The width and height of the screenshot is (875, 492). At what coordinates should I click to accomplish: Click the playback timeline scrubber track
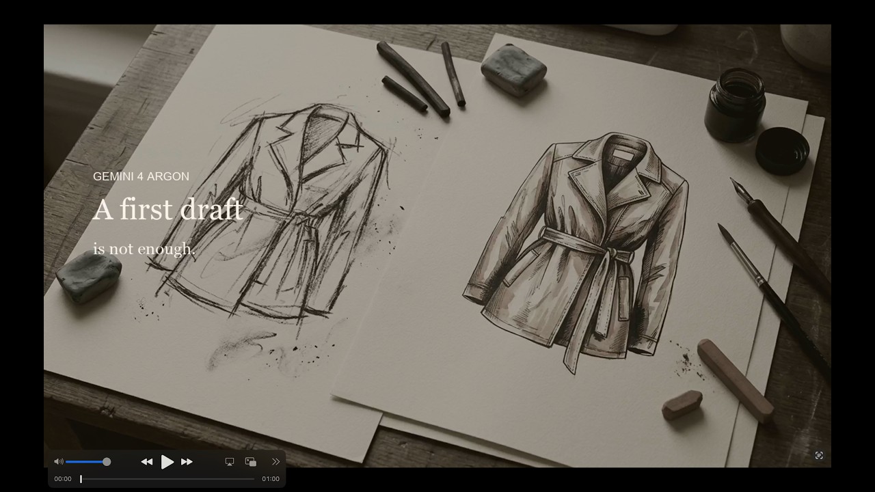coord(167,479)
